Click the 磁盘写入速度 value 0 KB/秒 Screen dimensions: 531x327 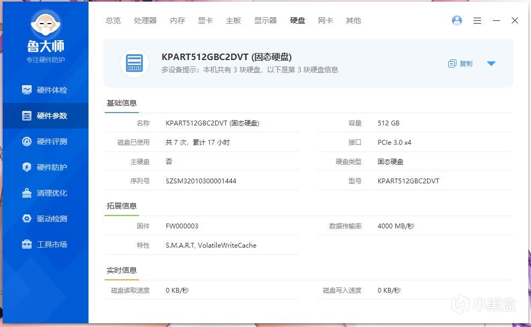(389, 291)
